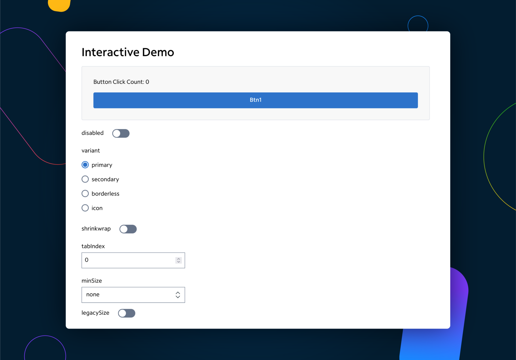Select the primary variant radio button
Viewport: 516px width, 360px height.
[x=85, y=165]
